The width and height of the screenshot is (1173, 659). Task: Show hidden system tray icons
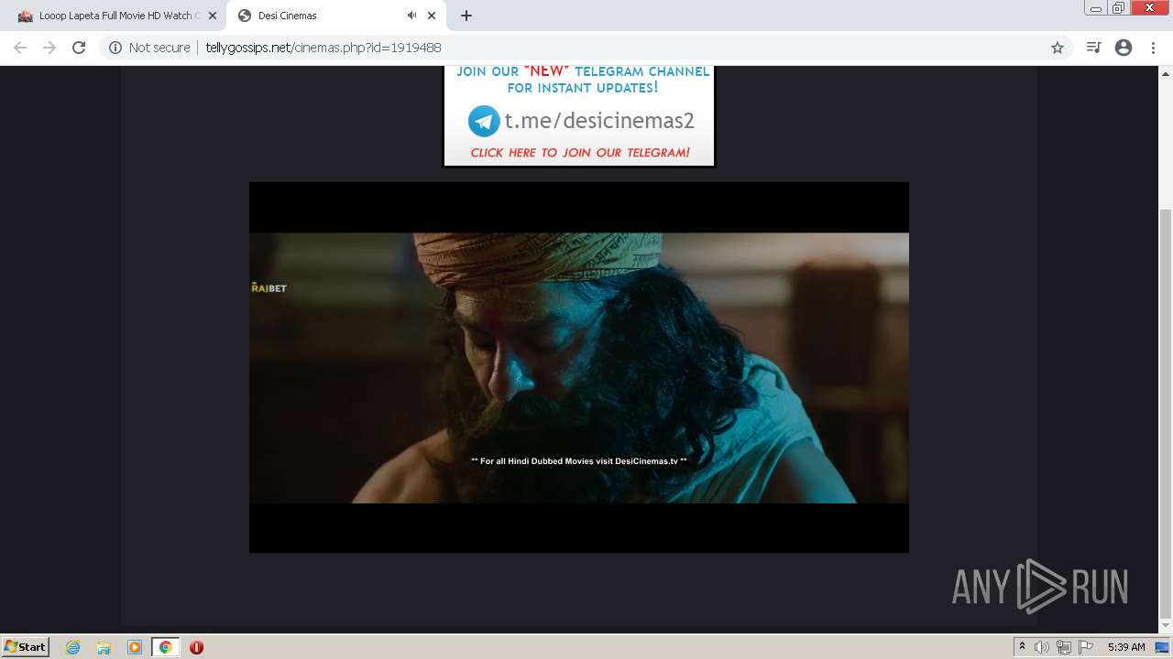pos(1022,647)
